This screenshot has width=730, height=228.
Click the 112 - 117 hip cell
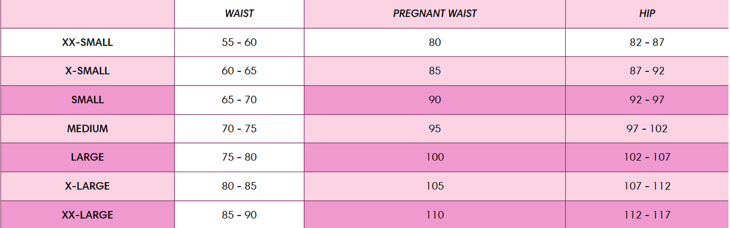647,214
